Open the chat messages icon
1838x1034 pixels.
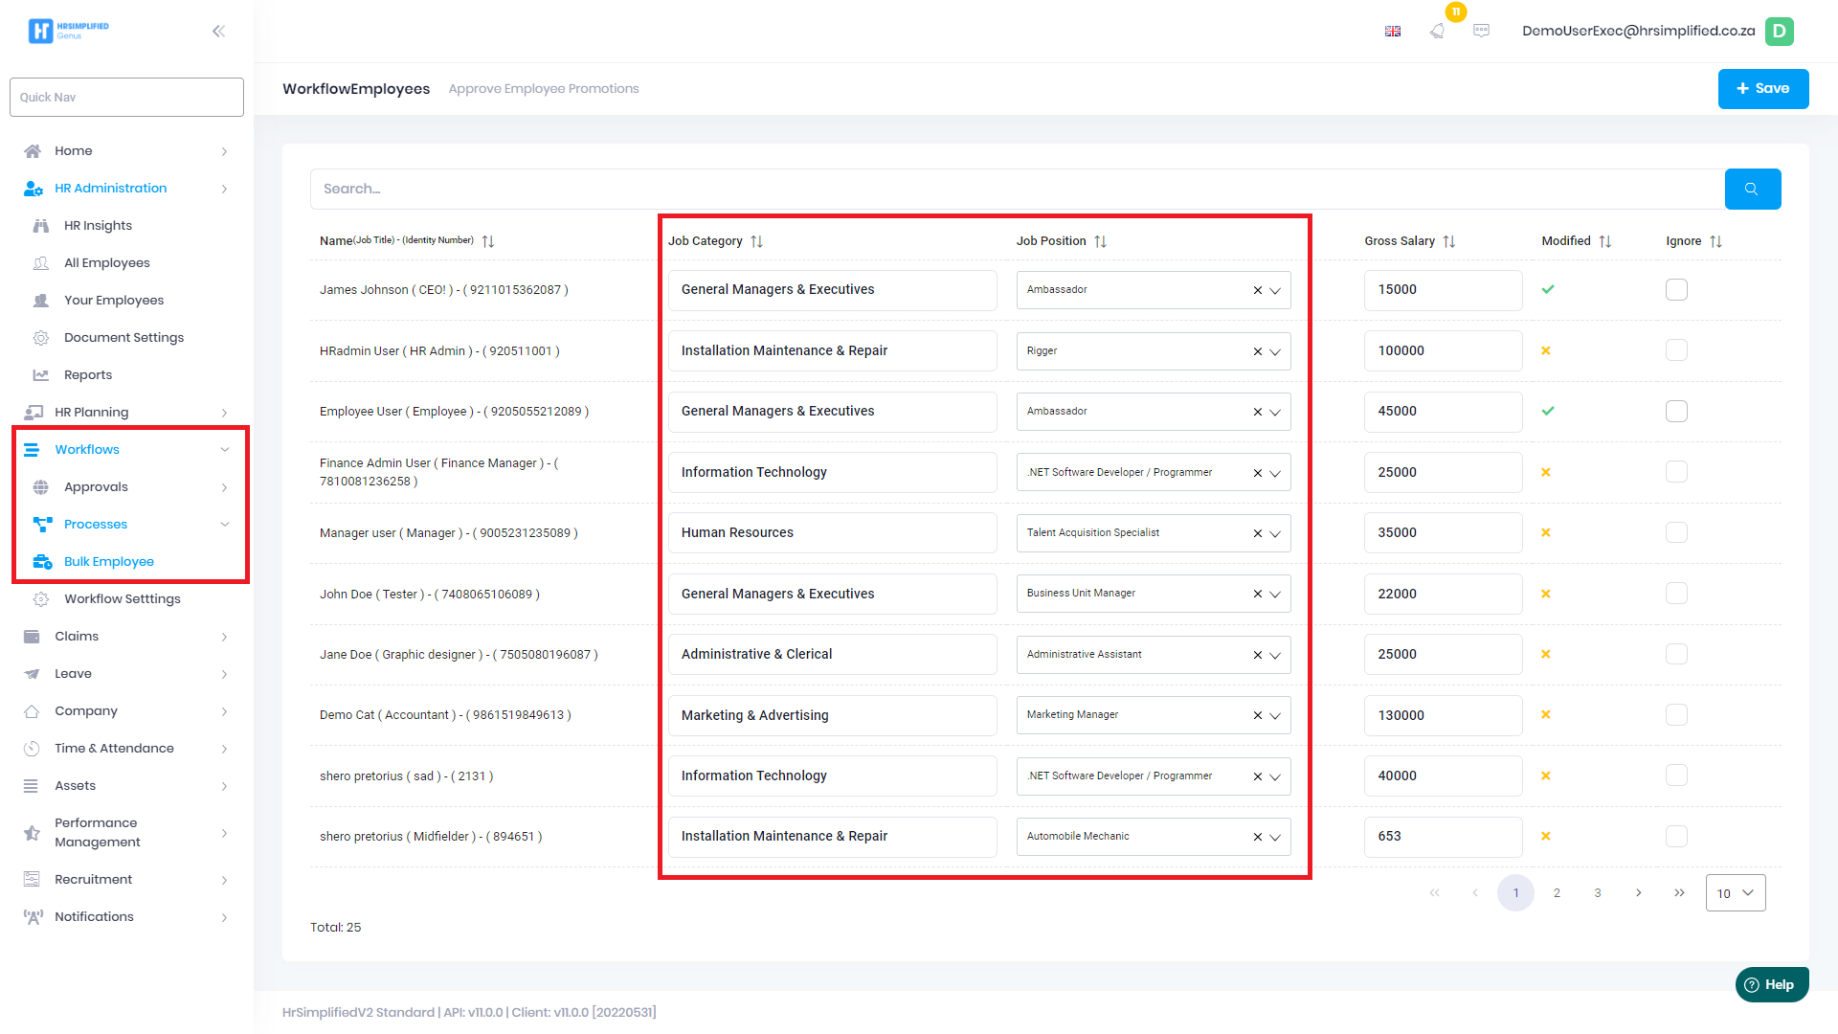click(1481, 31)
